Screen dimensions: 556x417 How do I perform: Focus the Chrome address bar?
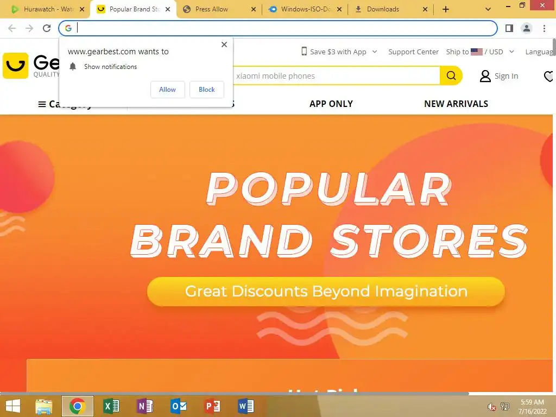pyautogui.click(x=277, y=28)
